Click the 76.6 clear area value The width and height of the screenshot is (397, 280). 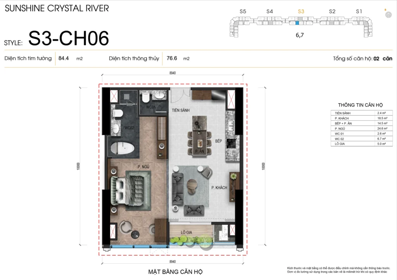(172, 58)
